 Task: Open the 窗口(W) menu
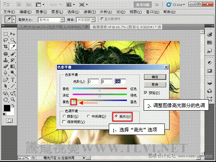pyautogui.click(x=153, y=12)
